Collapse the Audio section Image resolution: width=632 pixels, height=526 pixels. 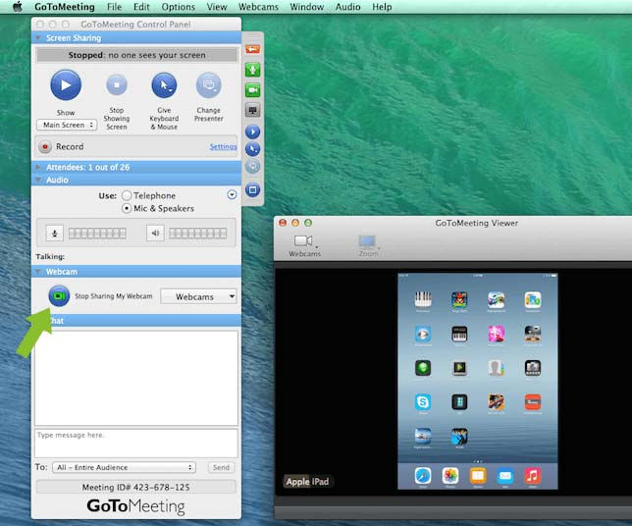coord(38,180)
